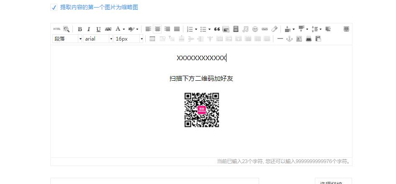Preview the editor content

(299, 39)
